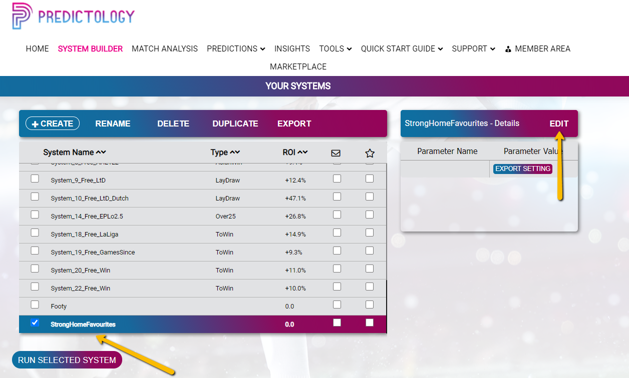Viewport: 629px width, 378px height.
Task: Uncheck the StrongHomeFavourites selection checkbox
Action: point(35,322)
